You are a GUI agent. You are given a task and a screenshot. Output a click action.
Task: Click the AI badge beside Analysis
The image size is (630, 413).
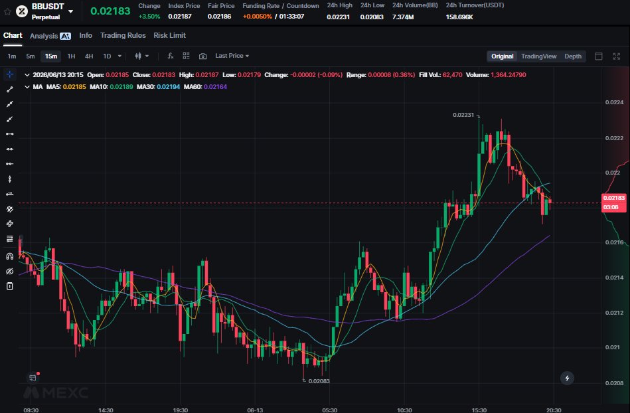[65, 36]
